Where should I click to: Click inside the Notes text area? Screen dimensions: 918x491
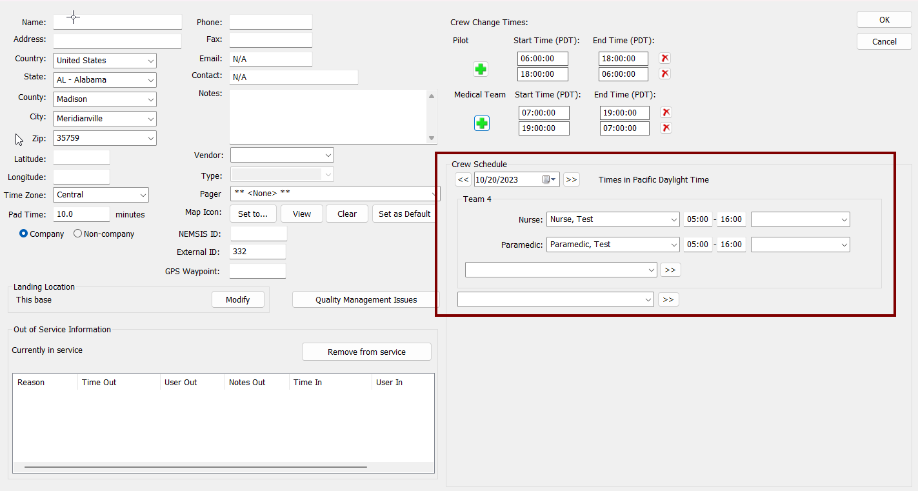[x=328, y=117]
